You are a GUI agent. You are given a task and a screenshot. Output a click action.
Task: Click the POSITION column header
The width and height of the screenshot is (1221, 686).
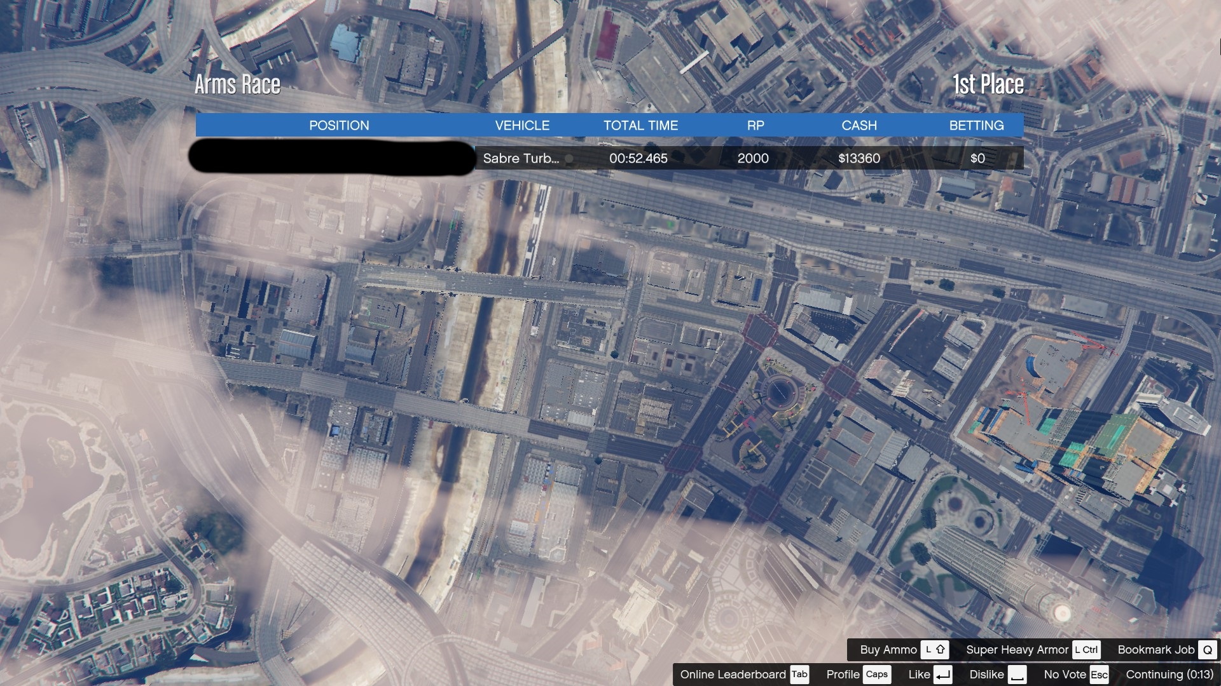(339, 125)
